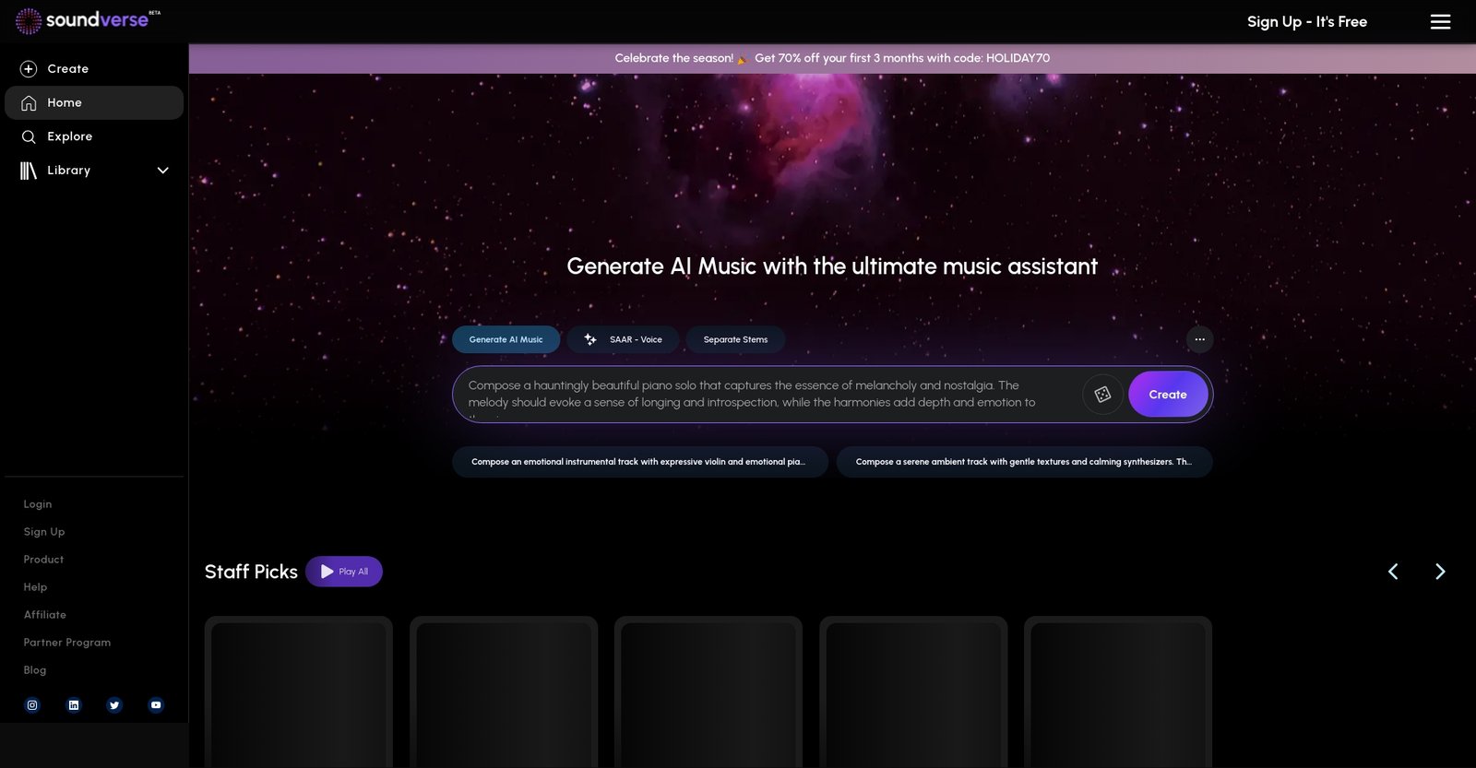
Task: Open the three-dots more options button
Action: (1199, 339)
